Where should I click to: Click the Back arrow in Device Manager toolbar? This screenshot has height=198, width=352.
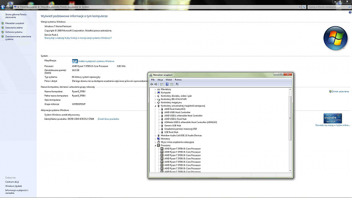[x=152, y=84]
